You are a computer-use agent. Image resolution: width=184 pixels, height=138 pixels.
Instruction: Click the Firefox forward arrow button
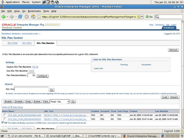tap(12, 17)
